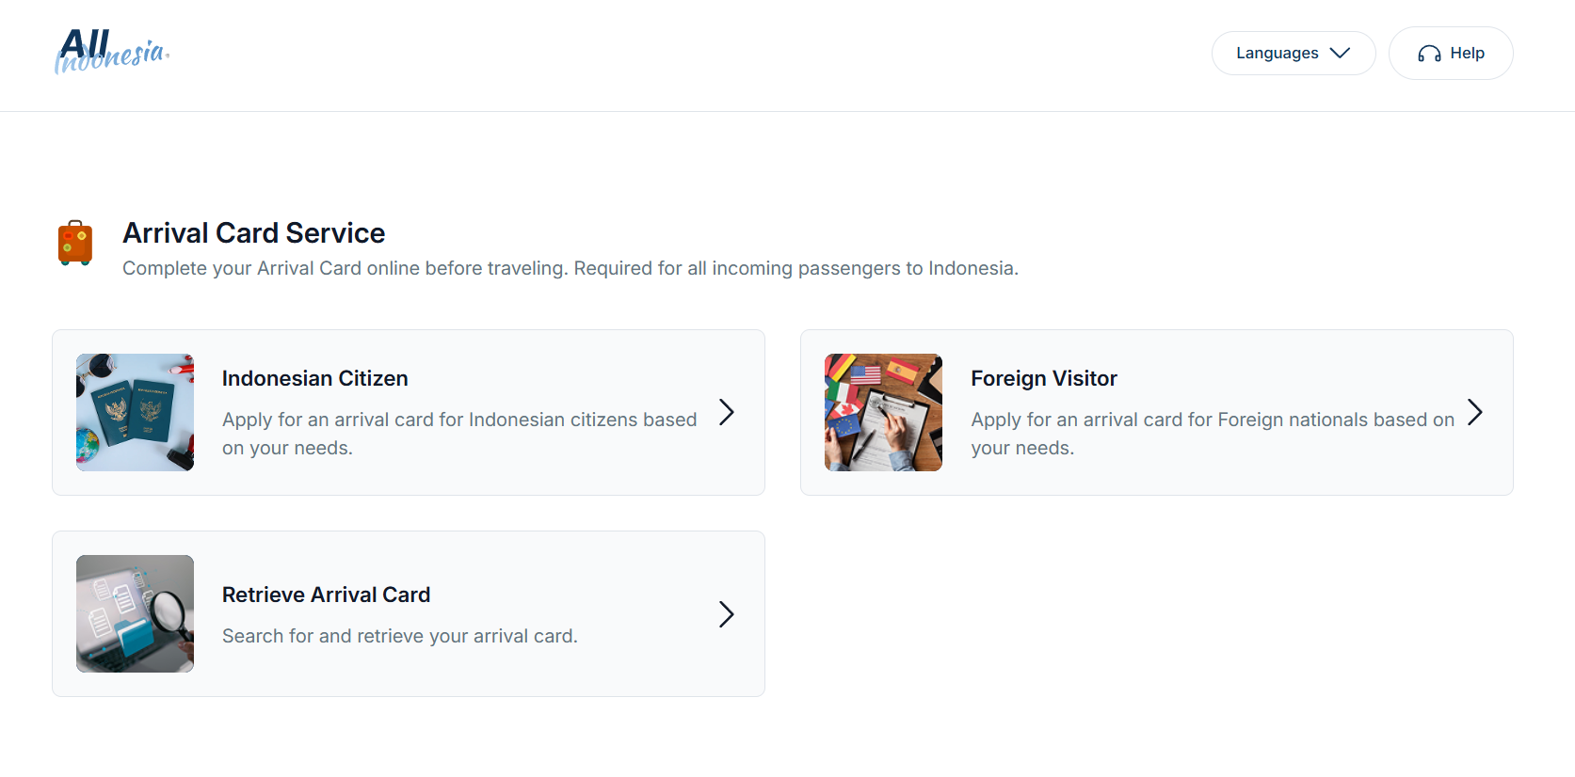Screen dimensions: 1575x777
Task: Click the magnifying glass image on Retrieve Arrival Card
Action: coord(135,613)
